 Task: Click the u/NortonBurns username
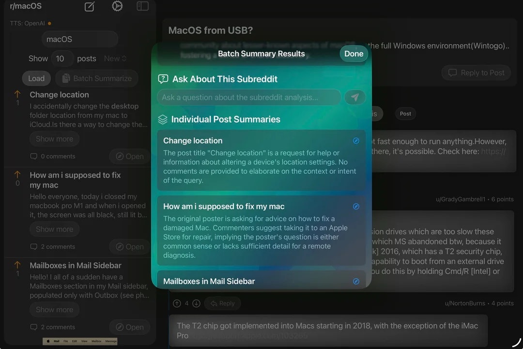464,303
